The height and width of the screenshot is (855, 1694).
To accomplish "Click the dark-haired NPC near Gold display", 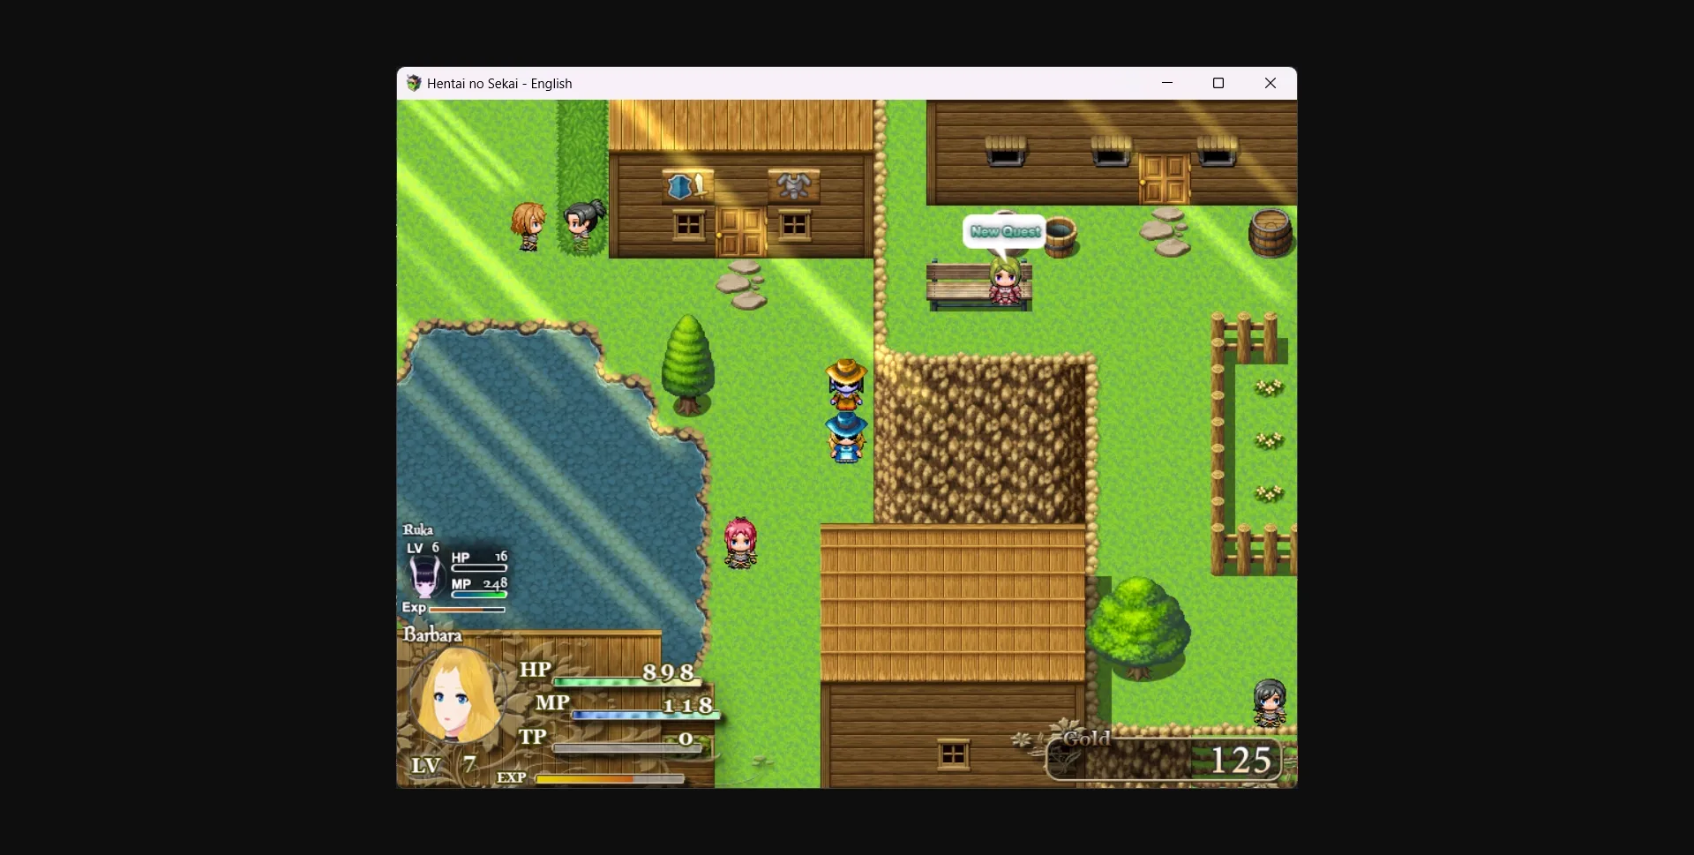I will coord(1270,702).
